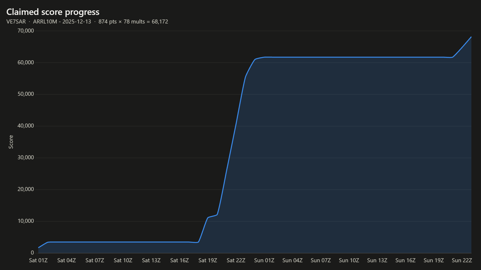Click the 'Sun 19Z' x-axis label

coord(434,260)
